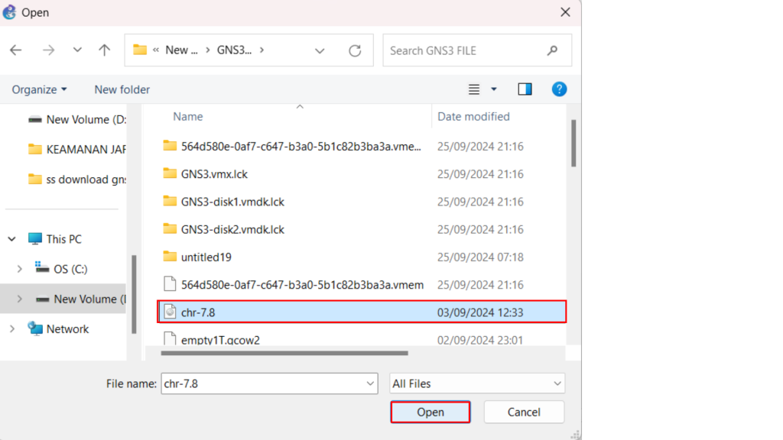Expand the address bar history dropdown

(x=320, y=50)
